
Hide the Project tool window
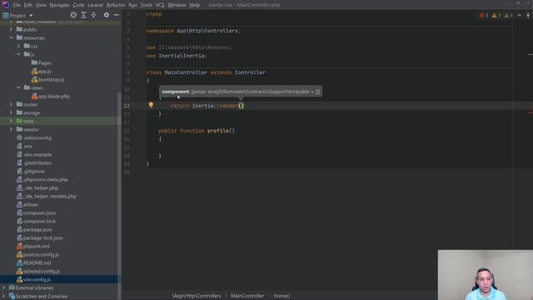[117, 15]
